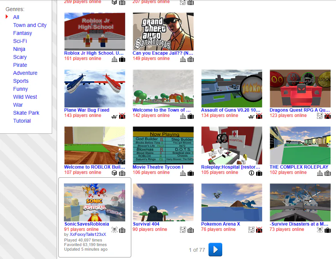Open Plane War Bug Fixed title link
Image resolution: width=336 pixels, height=259 pixels.
click(x=87, y=110)
